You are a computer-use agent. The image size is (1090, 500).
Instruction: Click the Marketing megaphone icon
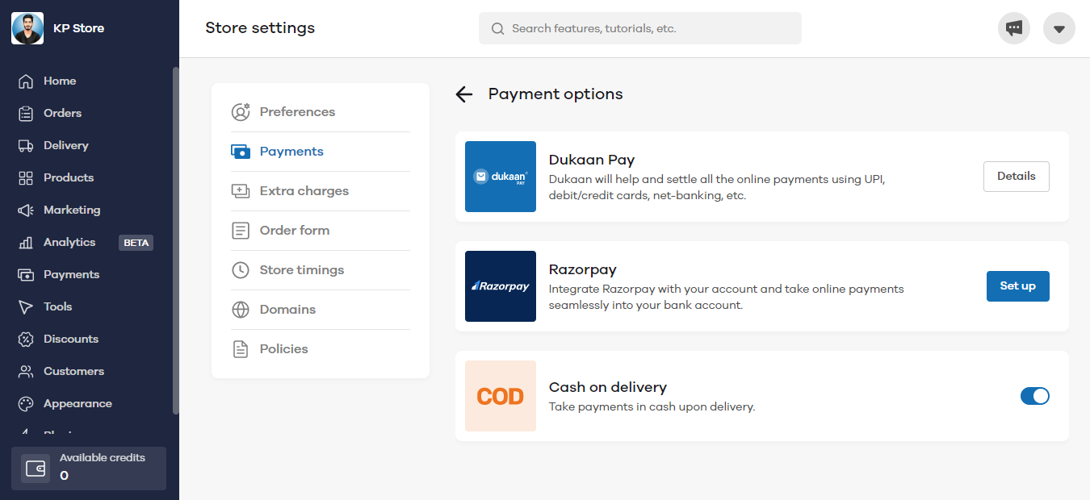coord(26,210)
